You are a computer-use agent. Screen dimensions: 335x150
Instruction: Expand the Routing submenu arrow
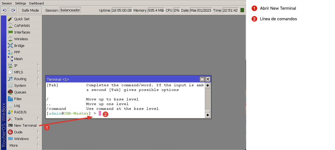(38, 79)
